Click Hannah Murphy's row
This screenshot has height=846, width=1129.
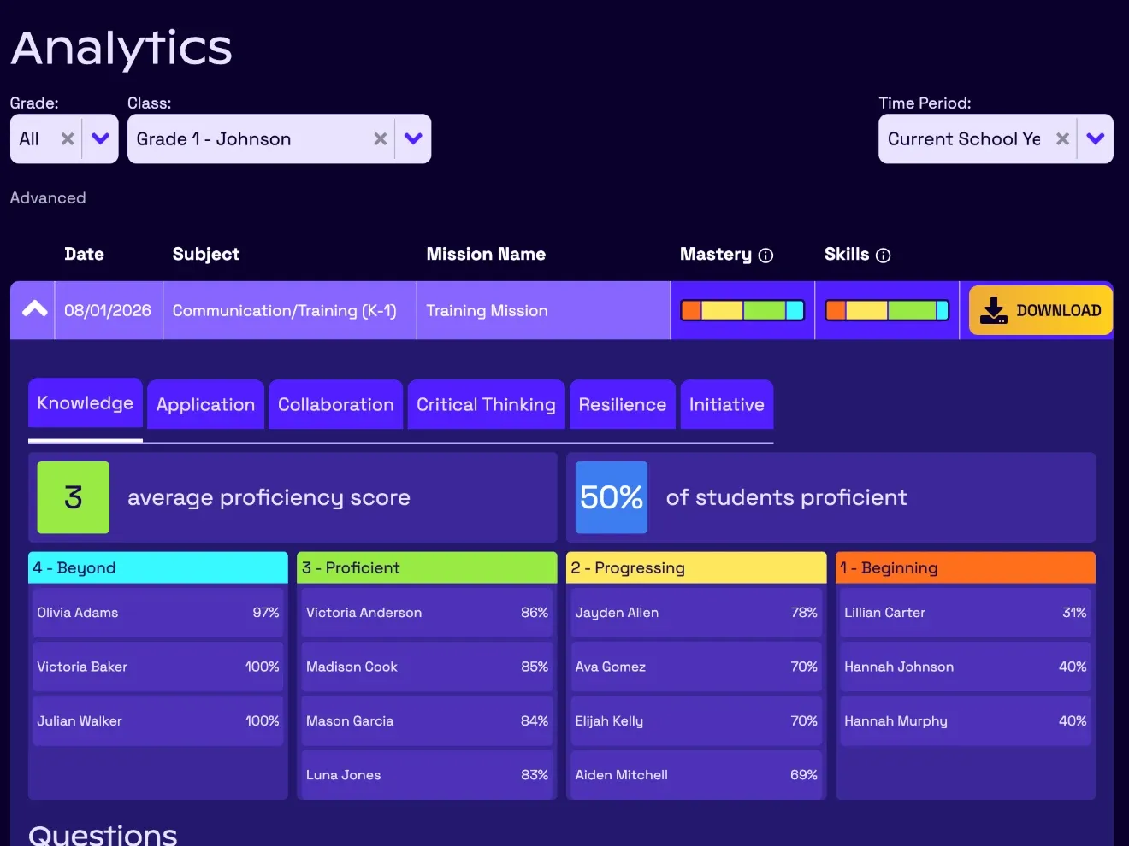(x=966, y=721)
